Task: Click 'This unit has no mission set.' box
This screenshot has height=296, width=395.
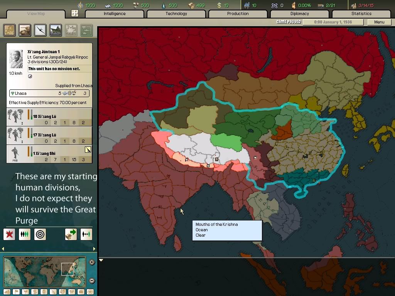Action: point(60,69)
